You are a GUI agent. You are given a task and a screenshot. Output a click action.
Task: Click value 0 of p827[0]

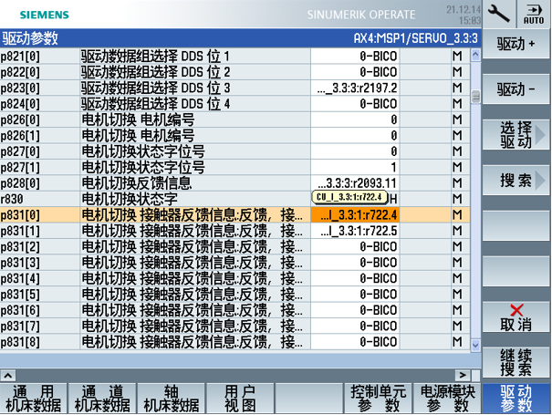355,151
